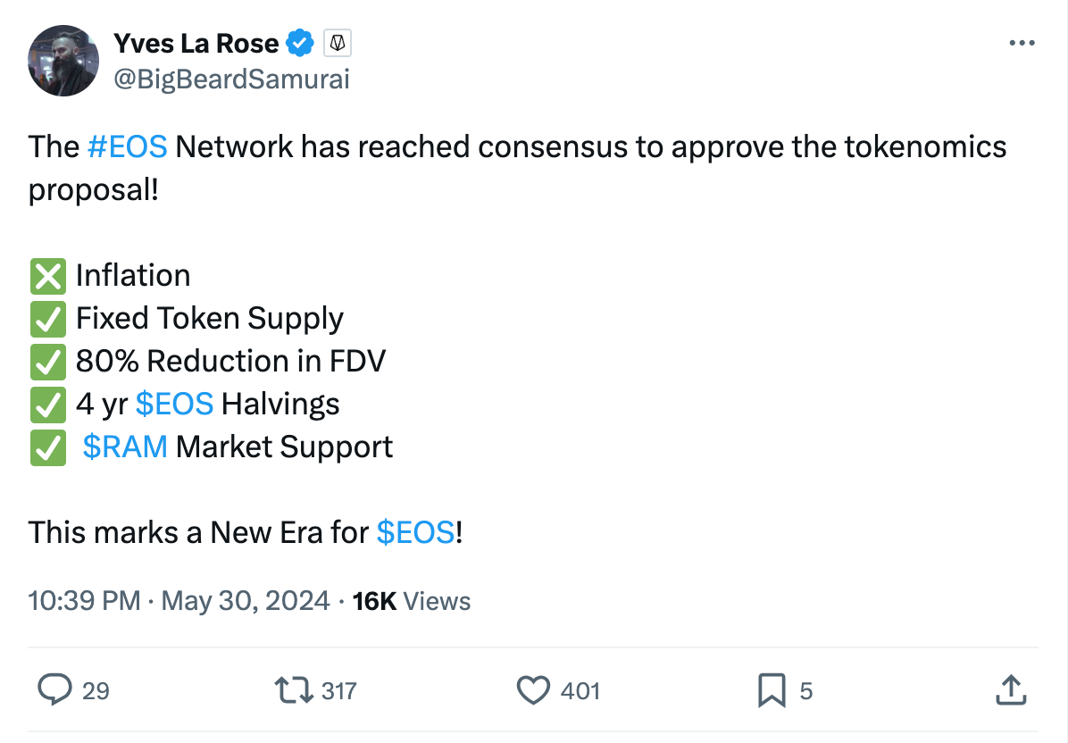Click $EOS cashtag in Halvings line
This screenshot has width=1068, height=743.
(x=174, y=404)
